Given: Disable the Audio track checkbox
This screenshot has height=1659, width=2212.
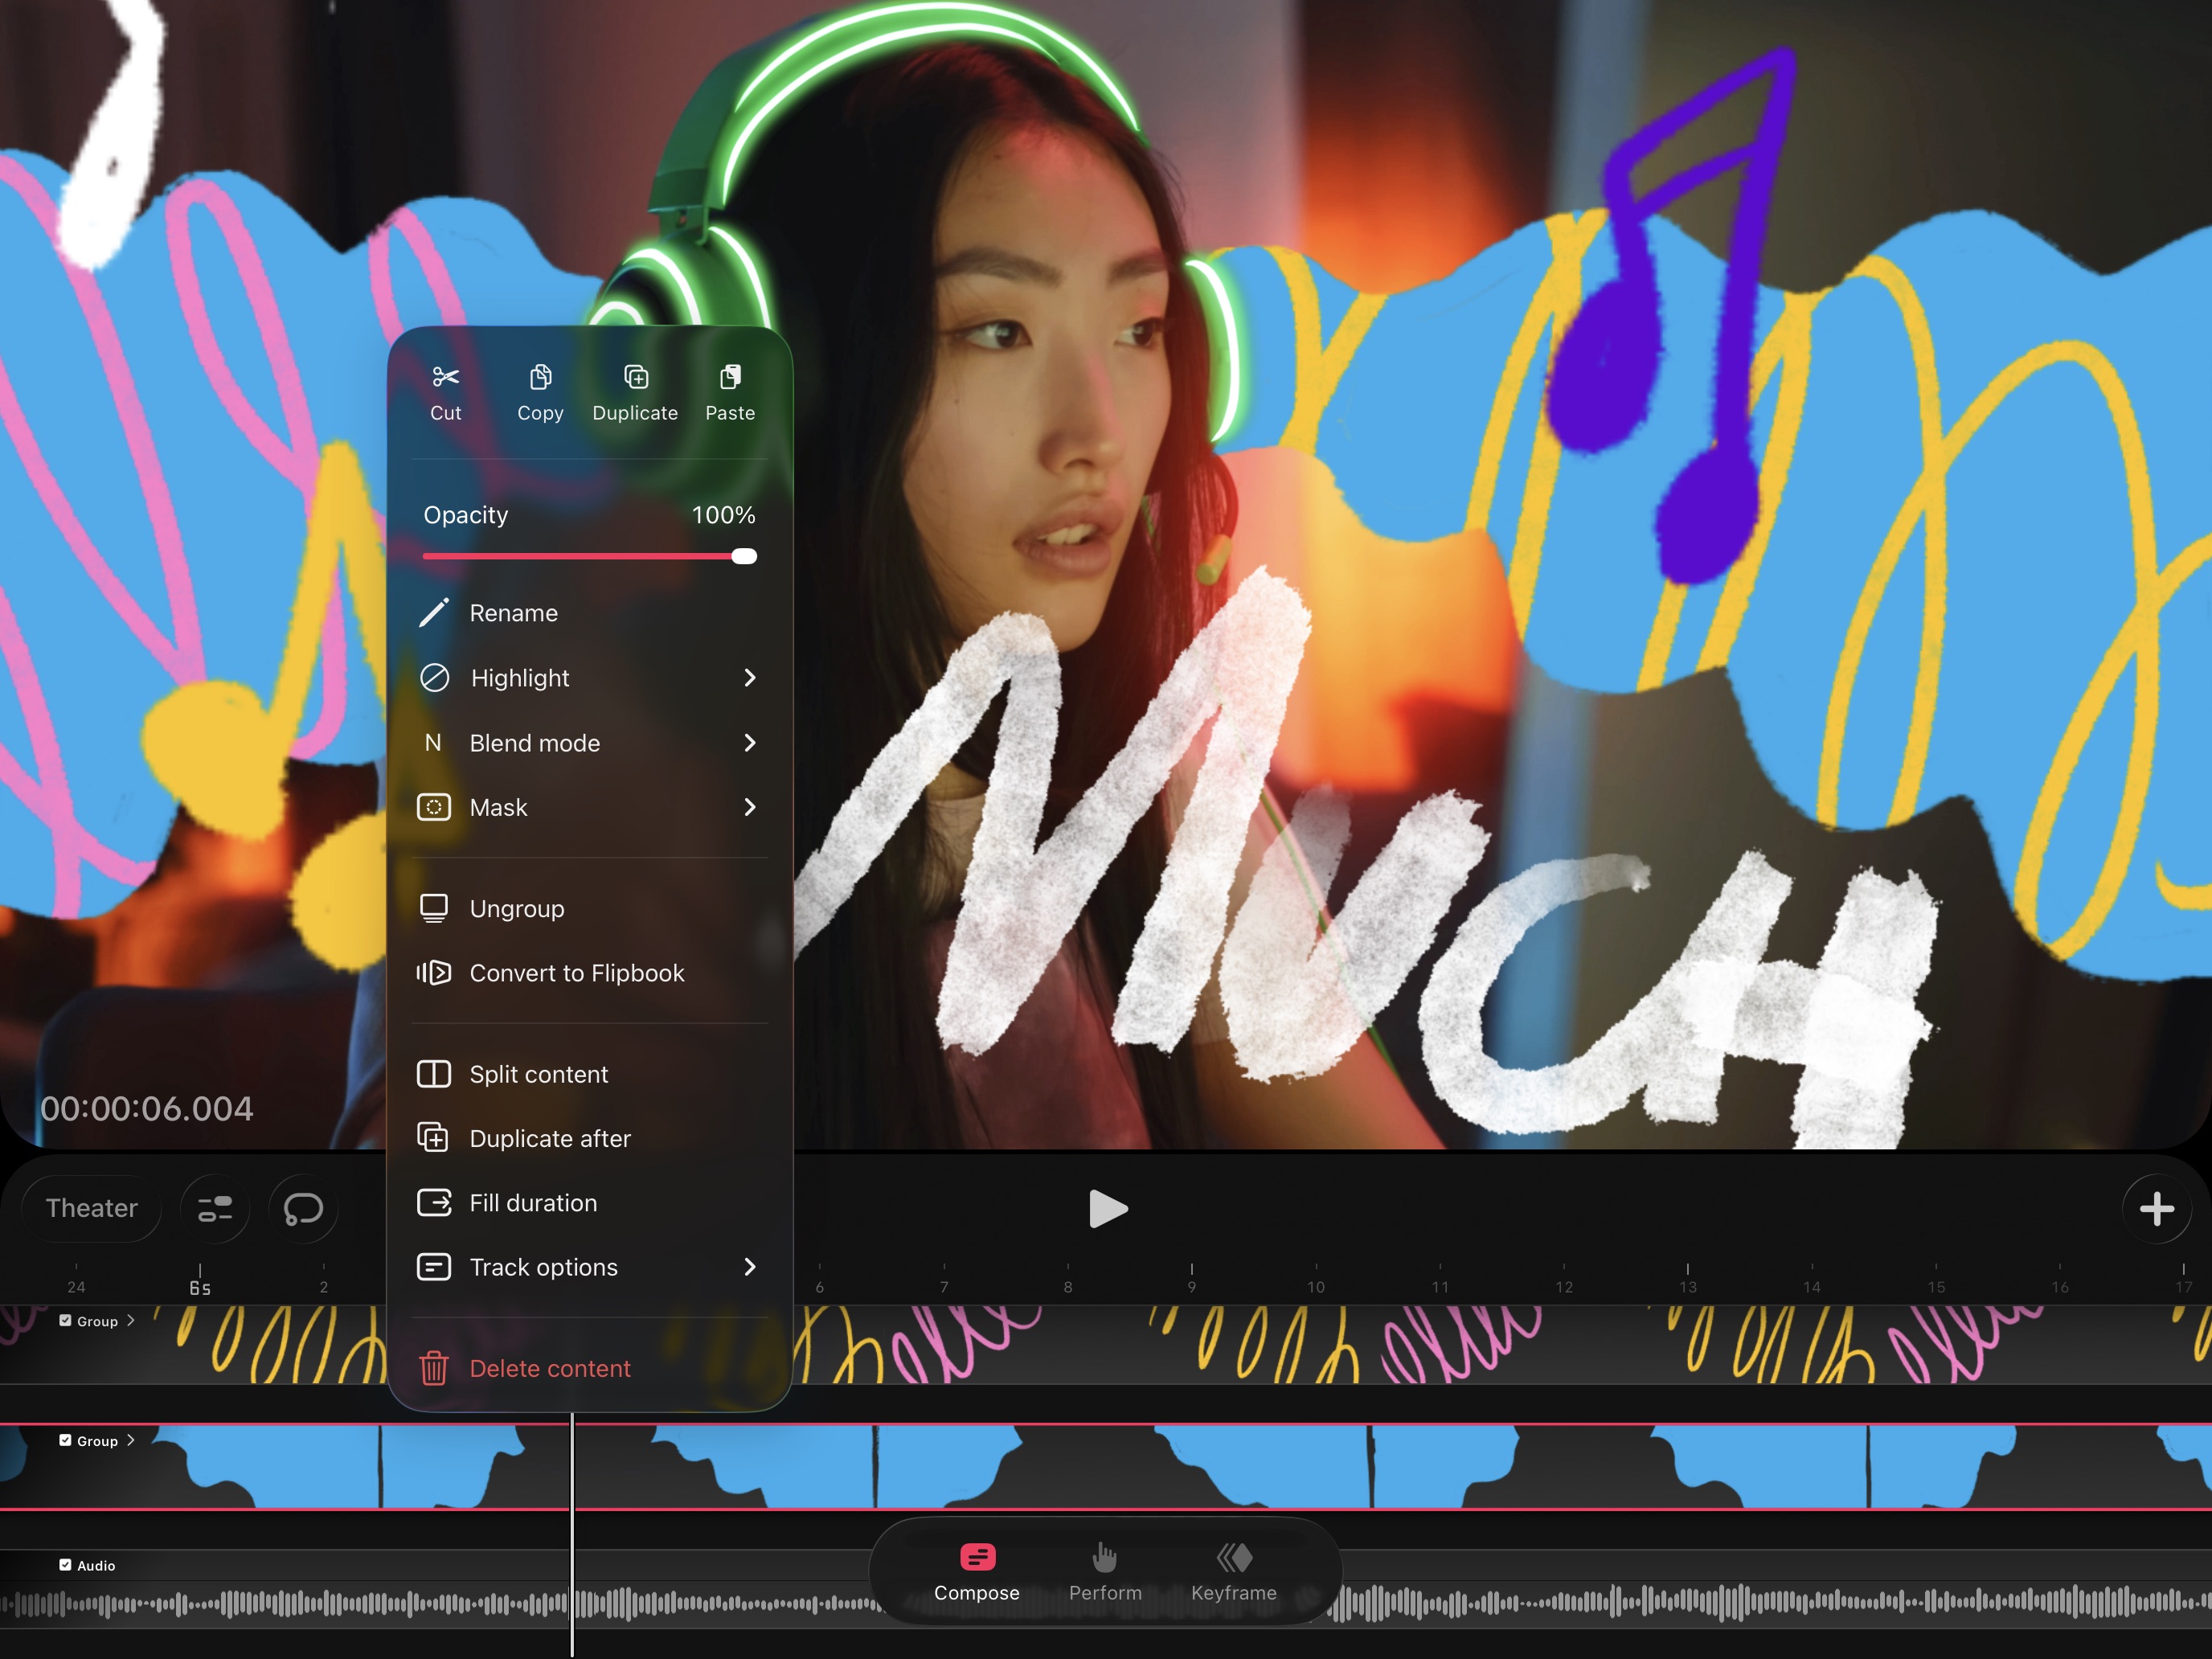Looking at the screenshot, I should 65,1565.
